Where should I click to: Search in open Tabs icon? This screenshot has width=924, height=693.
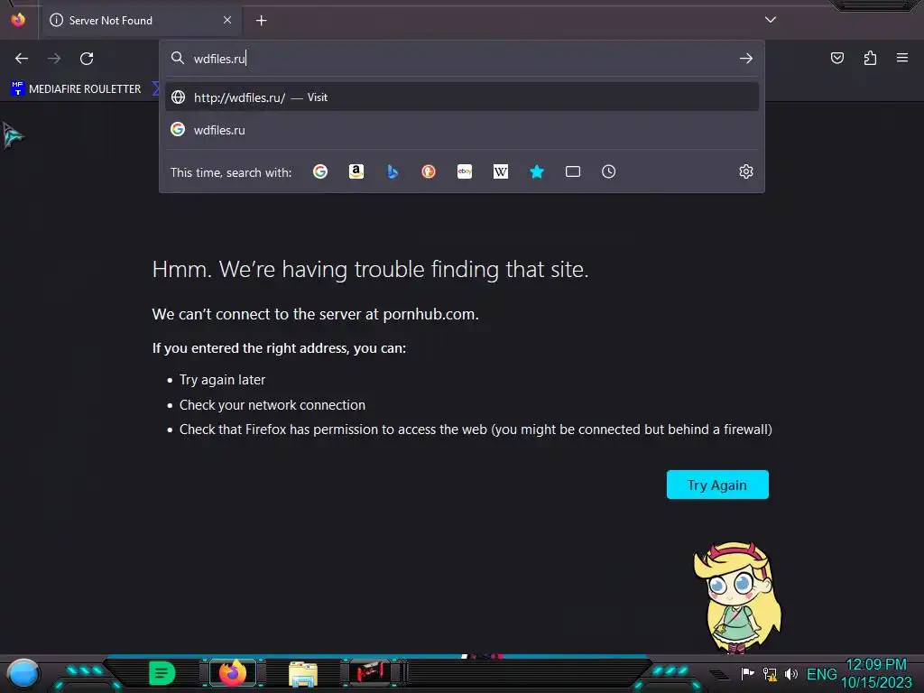click(573, 171)
